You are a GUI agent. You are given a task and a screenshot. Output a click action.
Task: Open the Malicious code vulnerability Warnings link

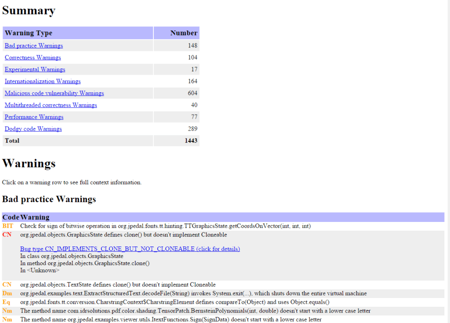(x=54, y=93)
